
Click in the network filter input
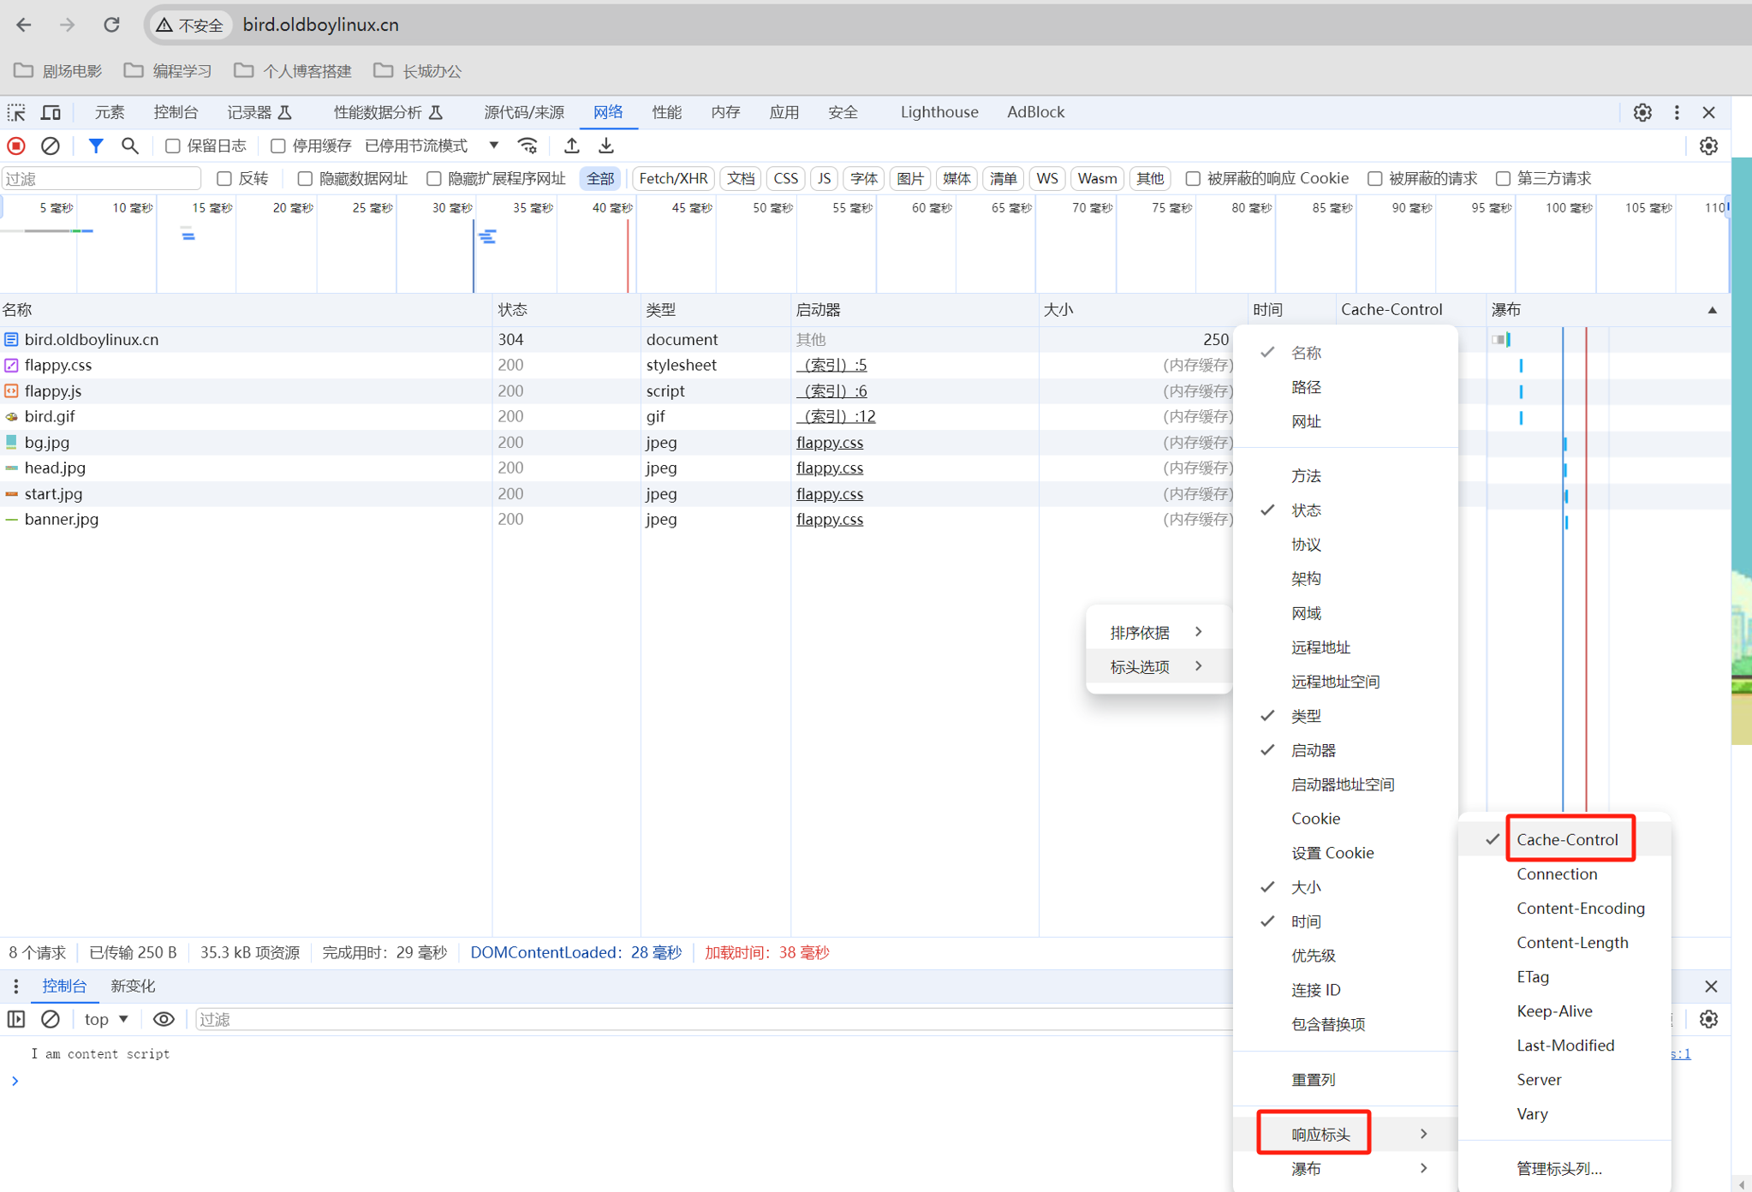(x=101, y=178)
